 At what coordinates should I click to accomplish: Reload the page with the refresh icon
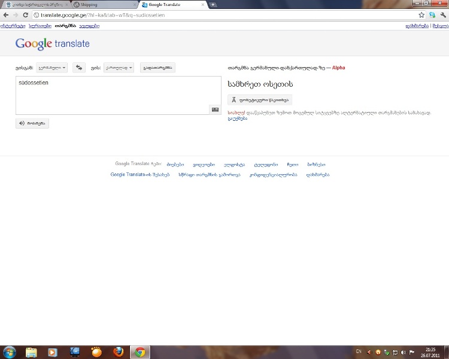pos(26,15)
